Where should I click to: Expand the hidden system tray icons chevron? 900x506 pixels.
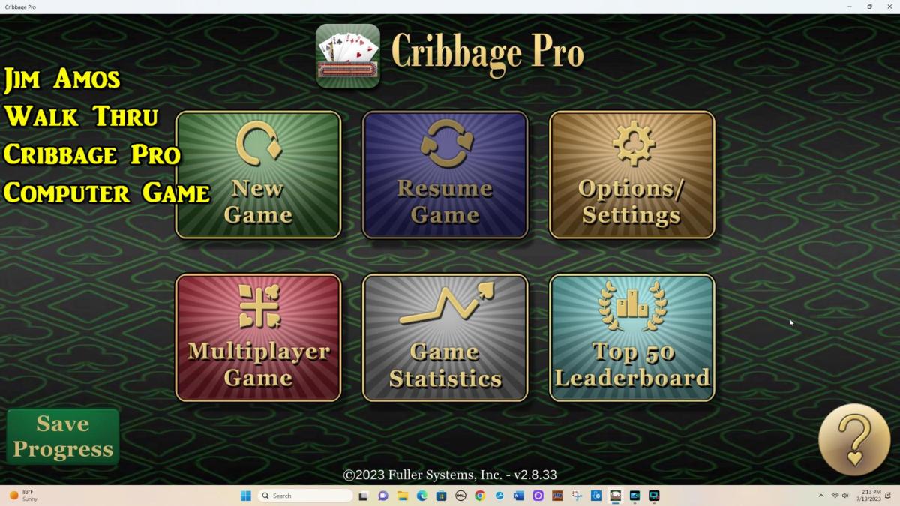coord(821,496)
